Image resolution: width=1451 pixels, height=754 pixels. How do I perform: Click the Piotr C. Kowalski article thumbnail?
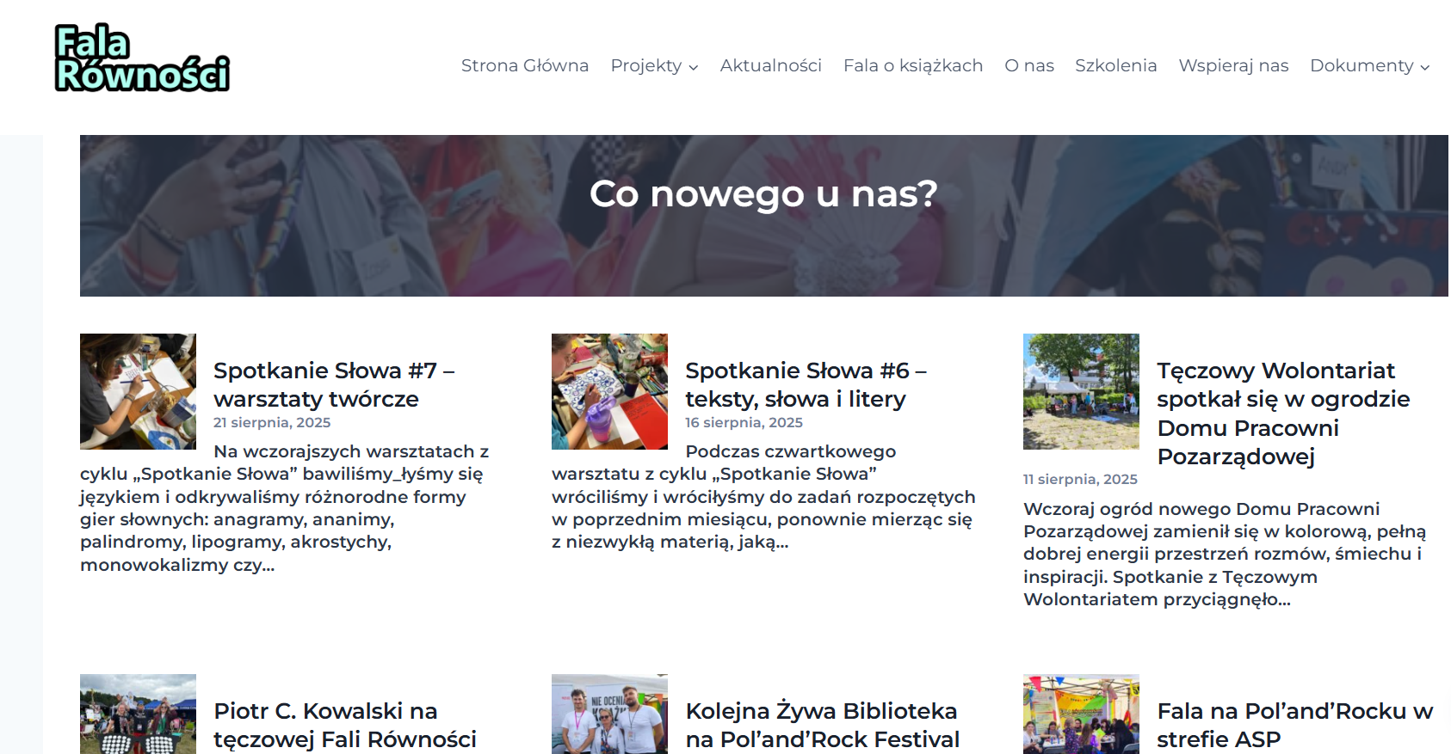pos(138,714)
